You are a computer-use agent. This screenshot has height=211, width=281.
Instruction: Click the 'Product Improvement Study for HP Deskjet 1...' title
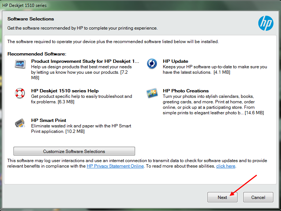pos(85,61)
